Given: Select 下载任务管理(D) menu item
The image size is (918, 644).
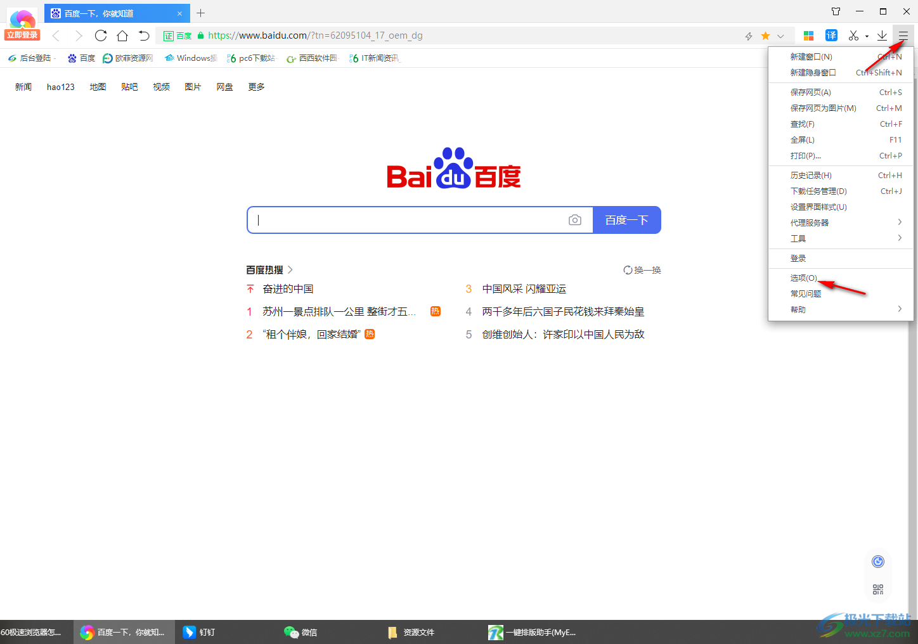Looking at the screenshot, I should click(x=840, y=191).
